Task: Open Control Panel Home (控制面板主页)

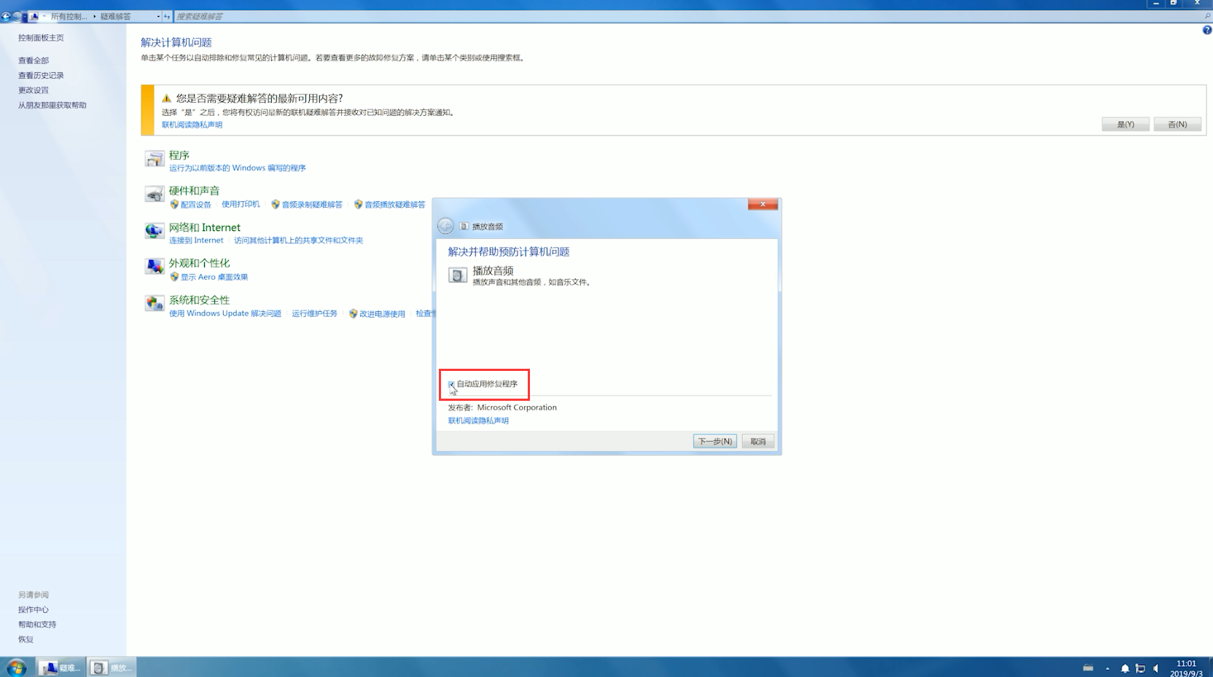Action: click(41, 38)
